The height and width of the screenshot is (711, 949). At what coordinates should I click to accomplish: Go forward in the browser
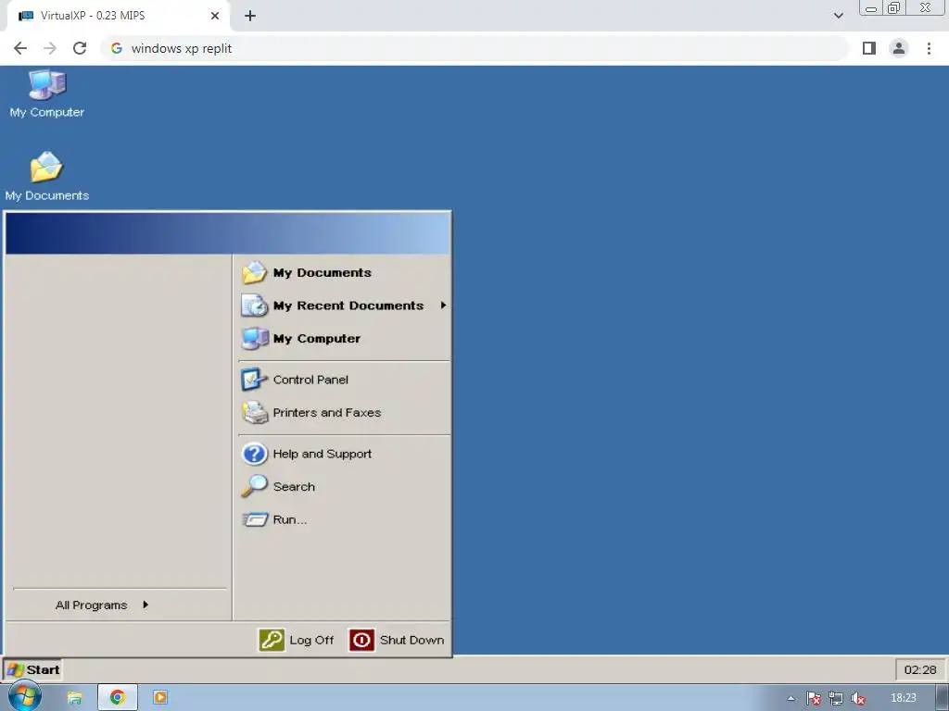point(50,48)
